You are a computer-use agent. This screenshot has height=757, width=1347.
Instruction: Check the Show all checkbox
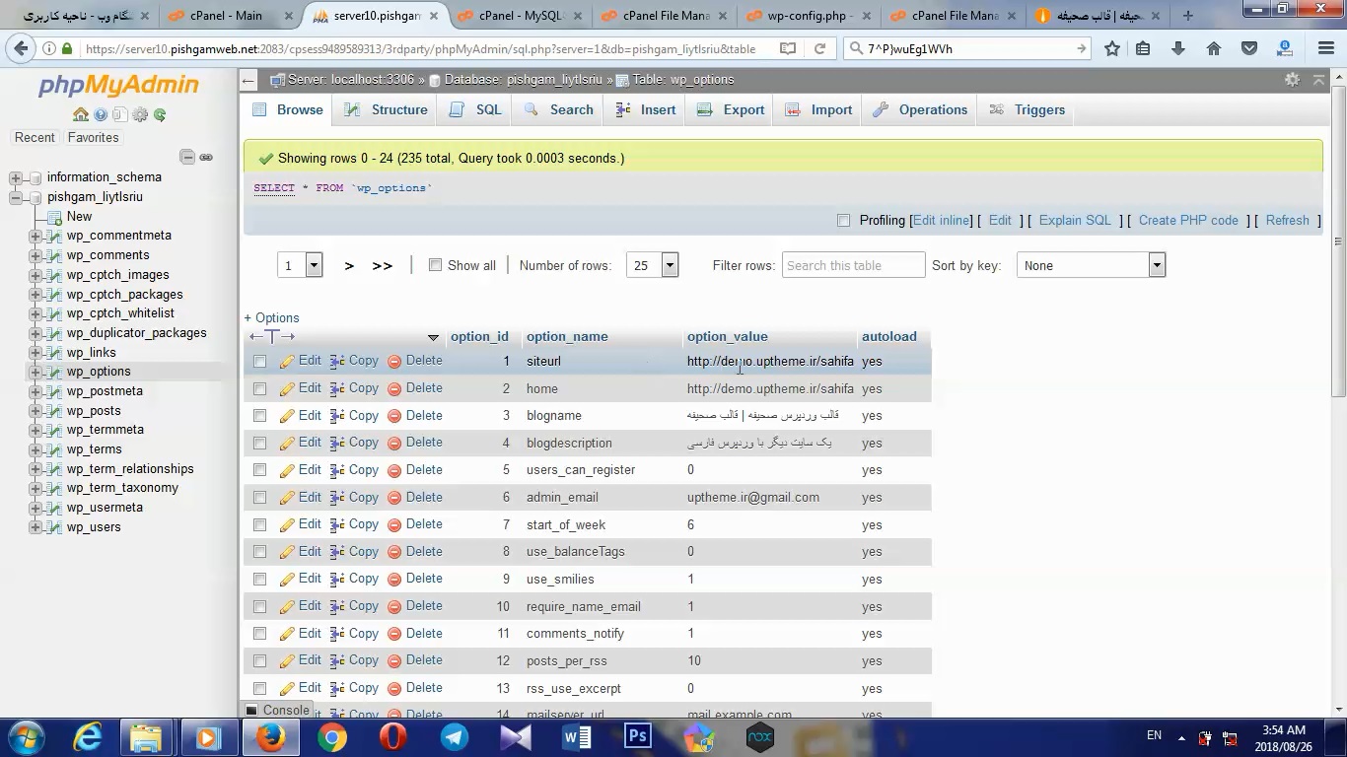(435, 265)
